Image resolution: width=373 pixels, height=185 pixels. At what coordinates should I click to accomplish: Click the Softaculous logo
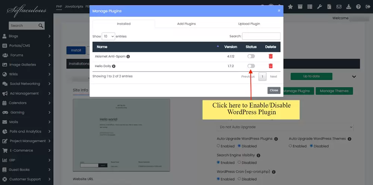click(26, 11)
